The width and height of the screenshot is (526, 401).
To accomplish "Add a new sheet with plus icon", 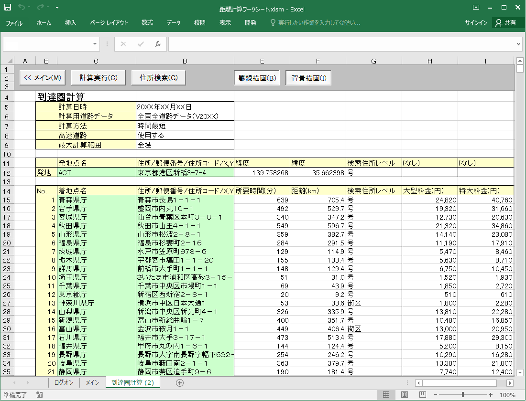I will coord(180,382).
